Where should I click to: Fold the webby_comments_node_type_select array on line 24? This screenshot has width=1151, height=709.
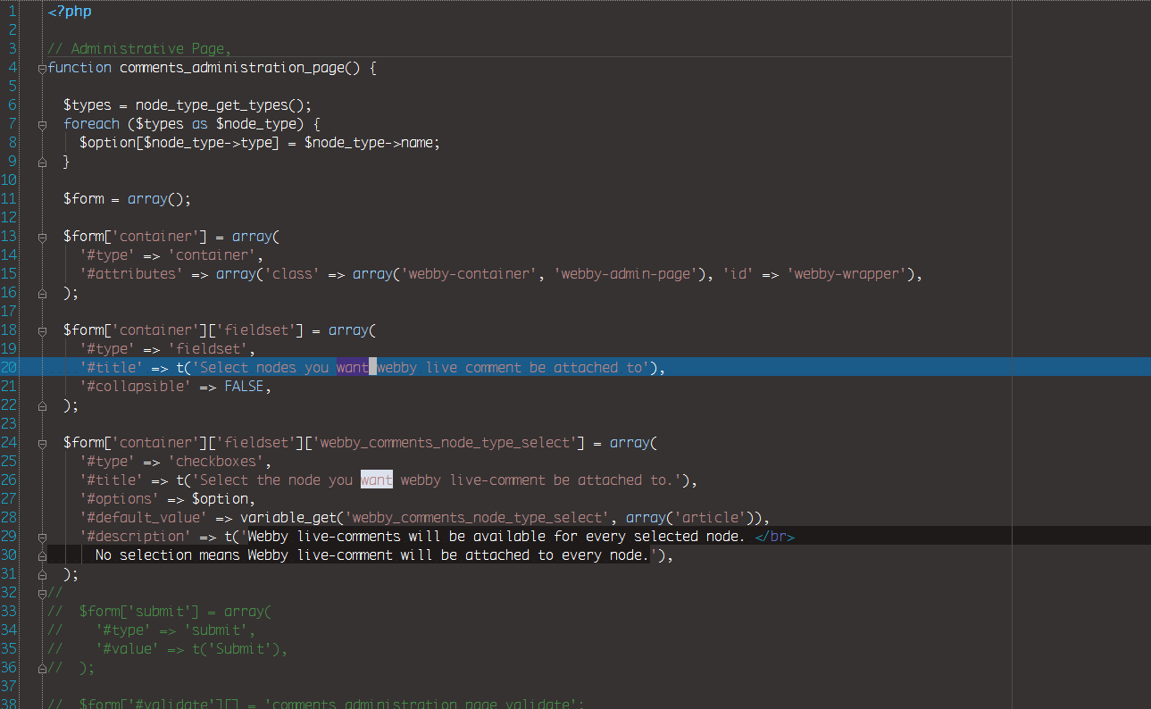[x=42, y=443]
